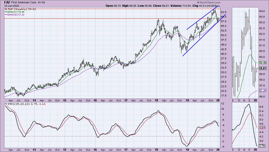269x152 pixels.
Task: Click the 64.0 level on zoom price axis
Action: tap(262, 11)
